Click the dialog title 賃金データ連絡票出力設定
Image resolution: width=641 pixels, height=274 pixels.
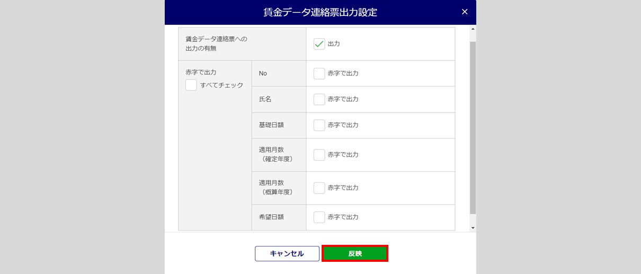coord(320,12)
